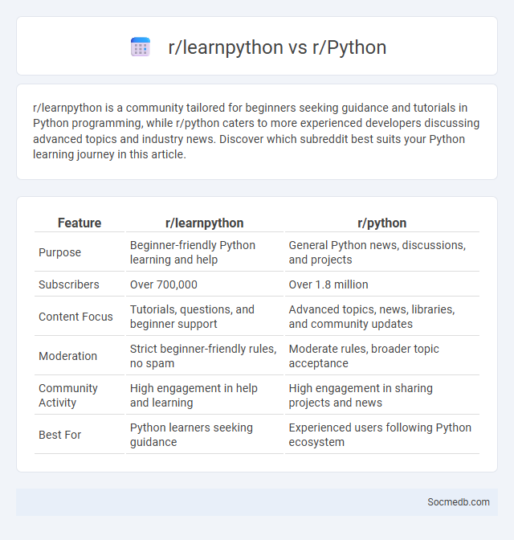Select the 'Over 700,000' cell
Screen dimensions: 514x540
pyautogui.click(x=205, y=284)
